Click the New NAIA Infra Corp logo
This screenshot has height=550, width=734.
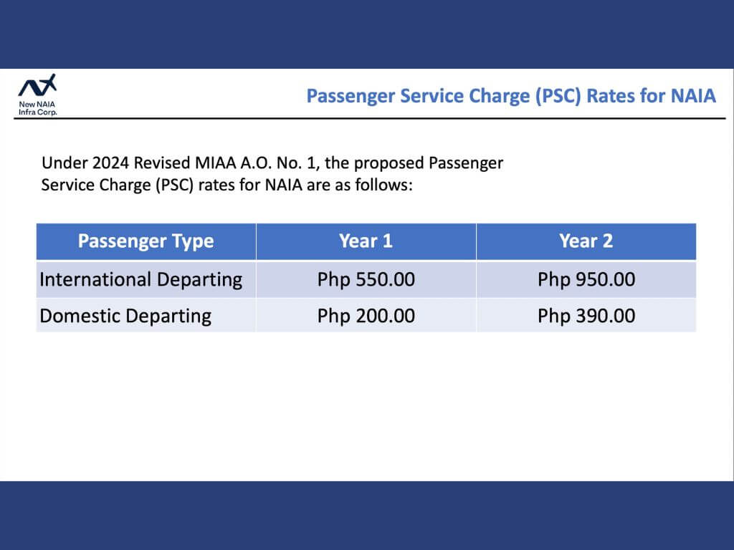click(37, 95)
